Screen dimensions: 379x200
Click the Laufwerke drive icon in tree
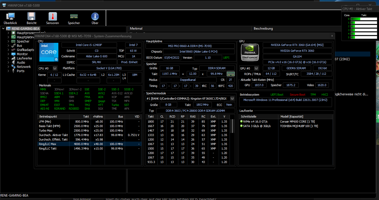point(13,58)
